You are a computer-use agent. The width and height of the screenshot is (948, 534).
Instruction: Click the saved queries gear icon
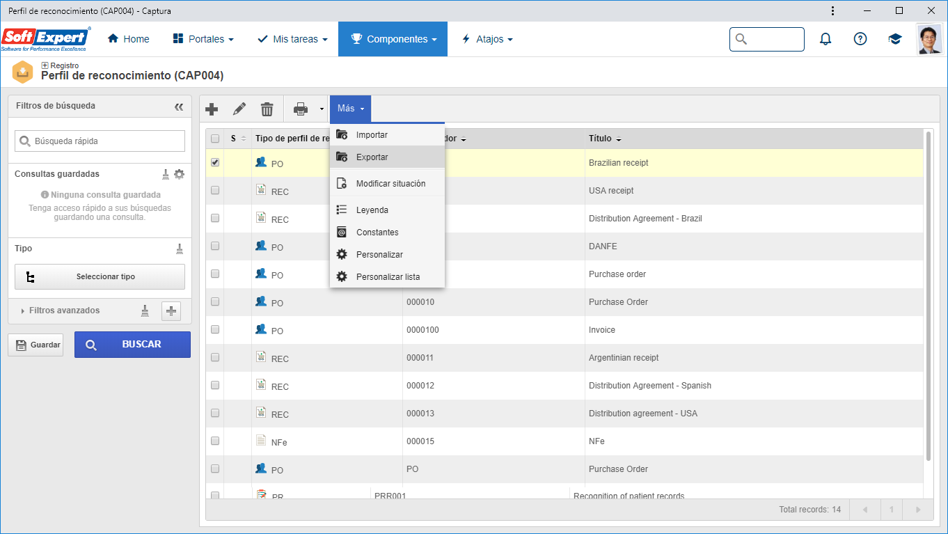click(x=180, y=174)
